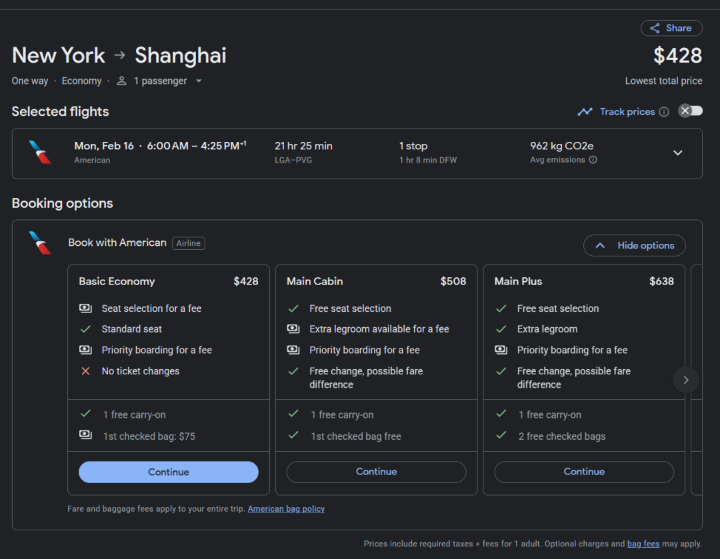Screen dimensions: 720x559
Task: Toggle the Track prices switch
Action: tap(690, 111)
